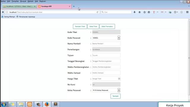
Task: Click the Waktu Sampai input field
Action: tap(106, 73)
